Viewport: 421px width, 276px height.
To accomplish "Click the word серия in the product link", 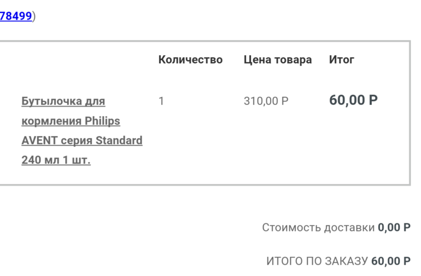I will pos(77,140).
